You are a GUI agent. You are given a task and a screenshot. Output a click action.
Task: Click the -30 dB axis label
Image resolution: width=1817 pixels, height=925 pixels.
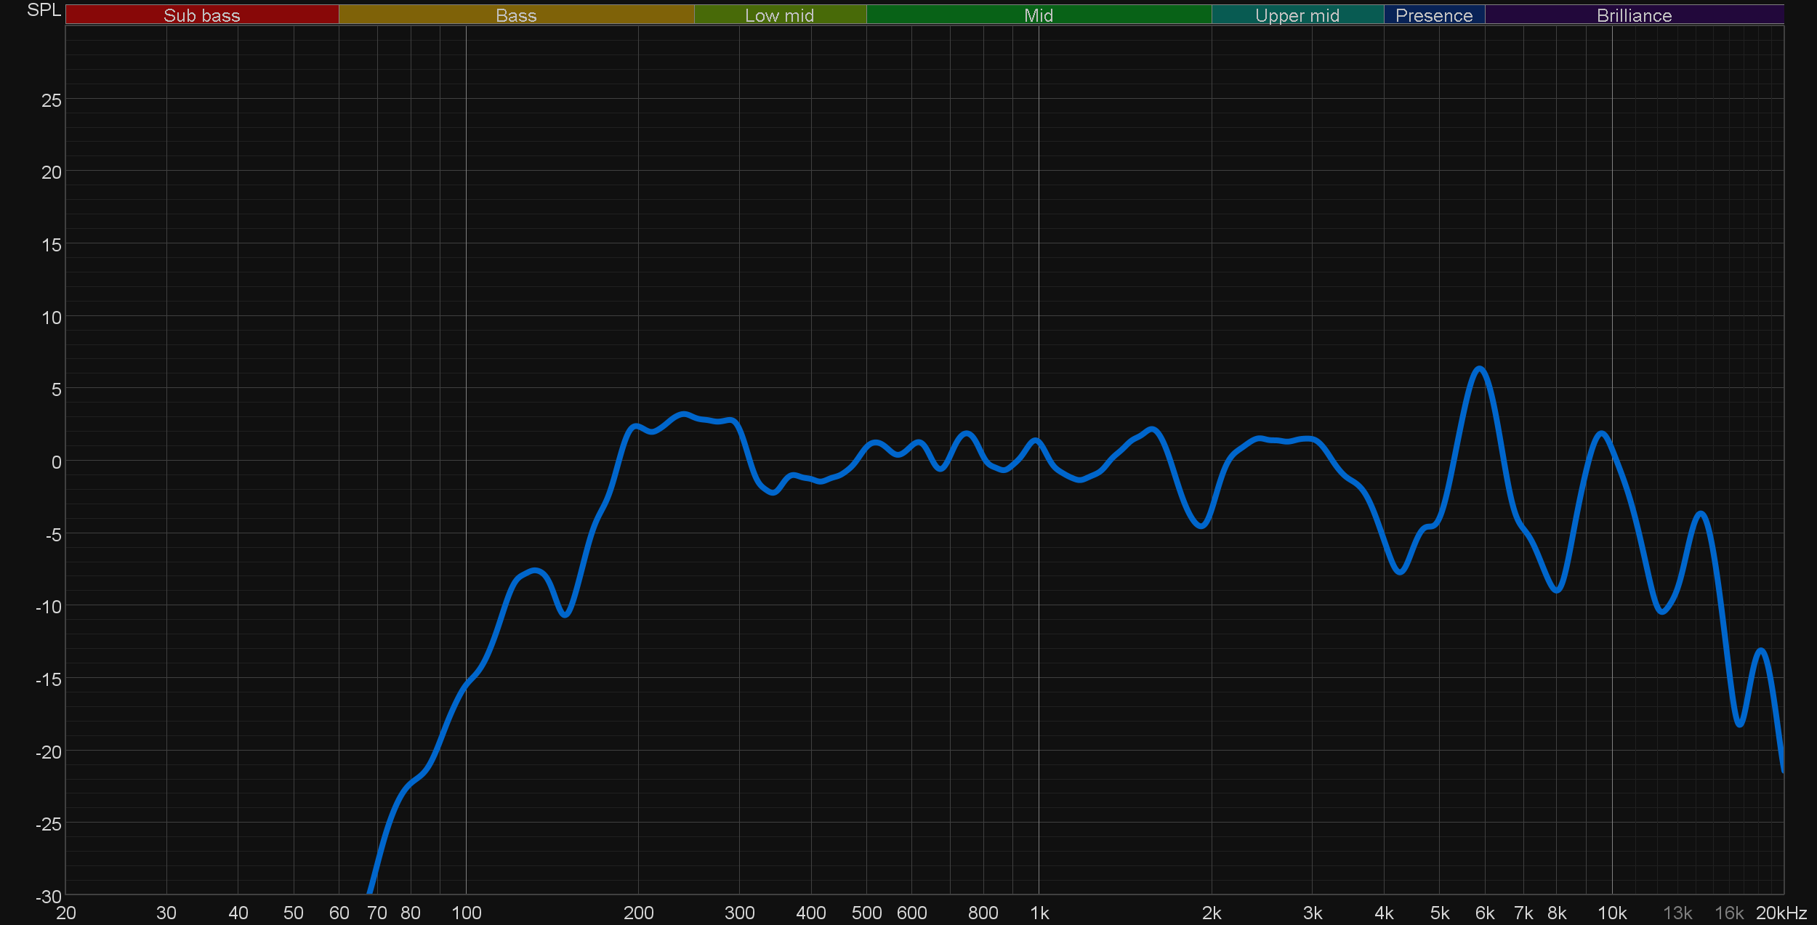click(49, 896)
